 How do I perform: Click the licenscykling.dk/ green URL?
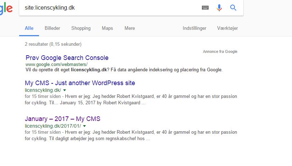(x=43, y=90)
